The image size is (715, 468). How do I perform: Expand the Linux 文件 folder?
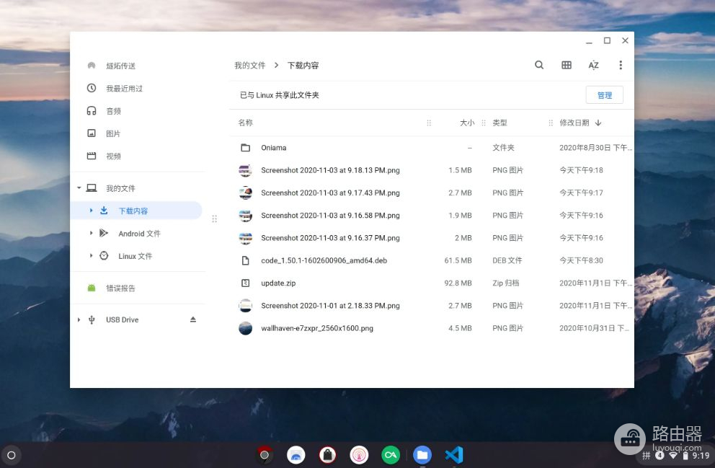point(92,256)
